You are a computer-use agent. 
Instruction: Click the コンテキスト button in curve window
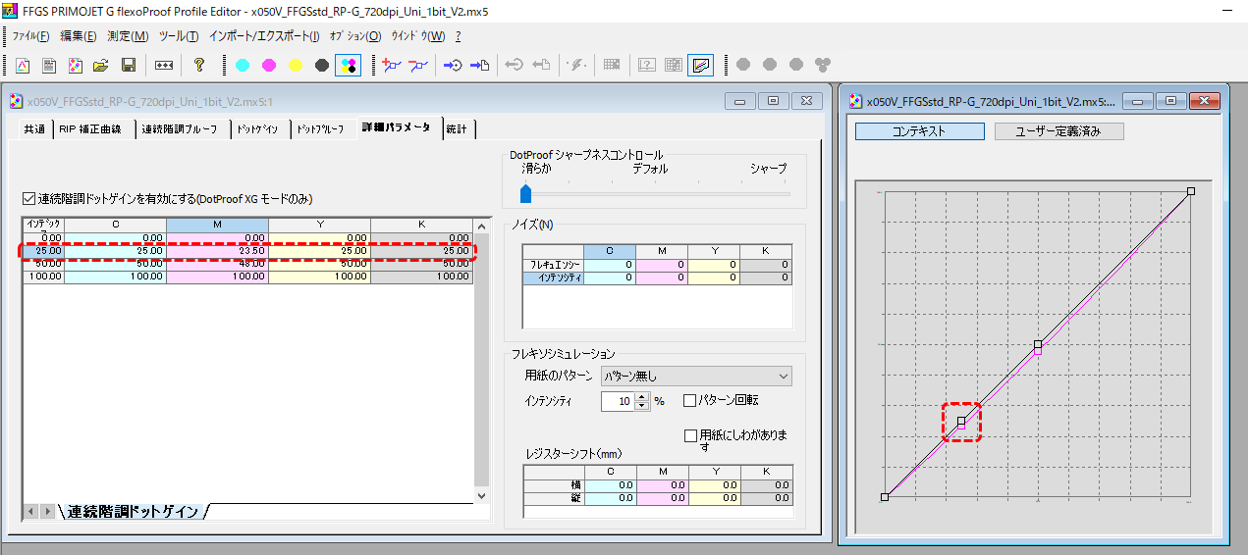click(x=919, y=130)
